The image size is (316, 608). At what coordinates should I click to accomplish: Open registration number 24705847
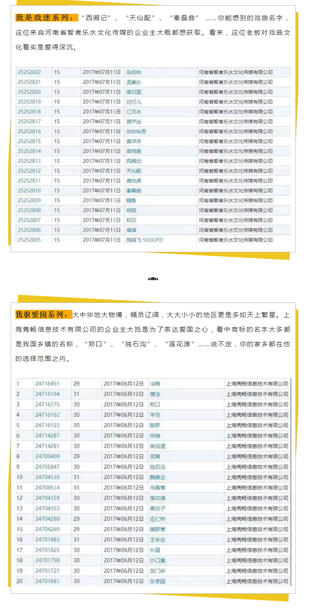[x=47, y=467]
